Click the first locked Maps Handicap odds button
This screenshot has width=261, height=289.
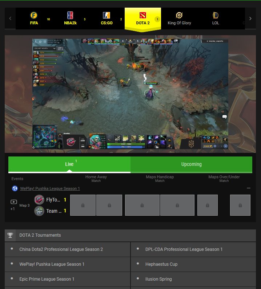(x=142, y=205)
